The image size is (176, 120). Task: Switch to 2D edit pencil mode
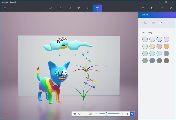tap(127, 114)
